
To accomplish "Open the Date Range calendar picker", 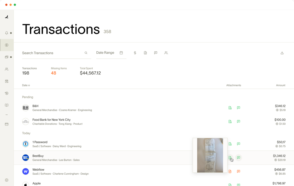I will 121,53.
